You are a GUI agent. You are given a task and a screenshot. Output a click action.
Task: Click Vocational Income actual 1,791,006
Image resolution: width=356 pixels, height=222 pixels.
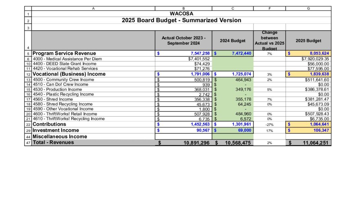click(184, 74)
